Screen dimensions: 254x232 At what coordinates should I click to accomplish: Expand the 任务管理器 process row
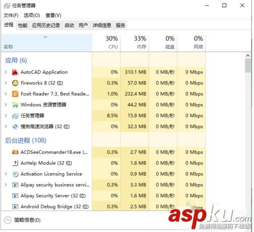[6, 116]
